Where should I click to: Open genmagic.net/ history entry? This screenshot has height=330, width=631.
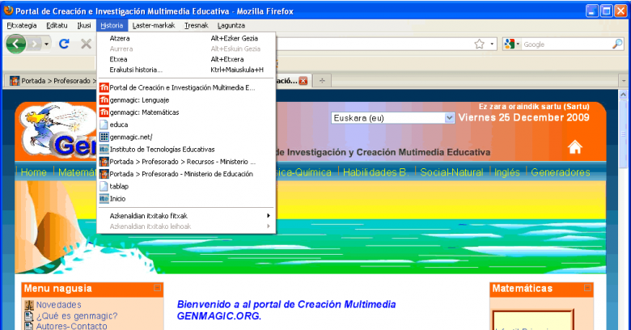click(186, 137)
